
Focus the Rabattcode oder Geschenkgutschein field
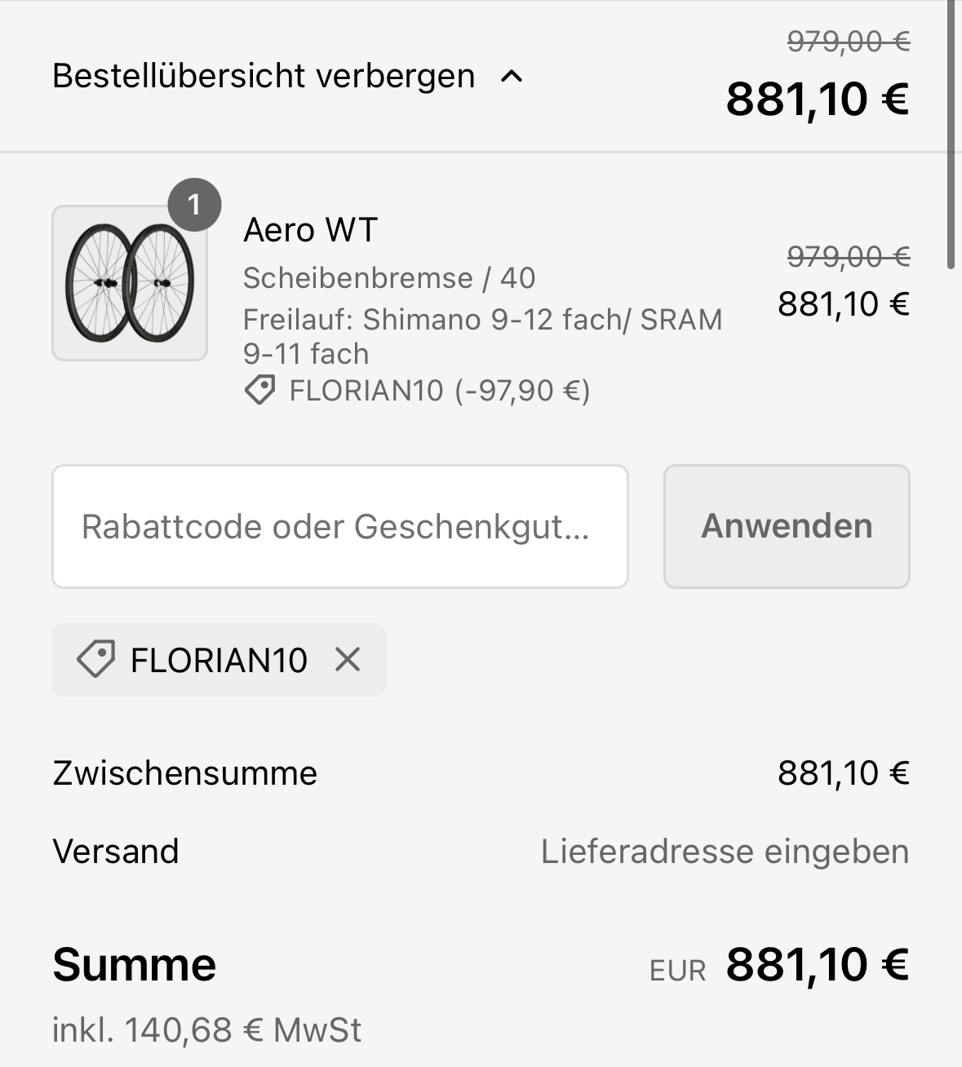(340, 526)
